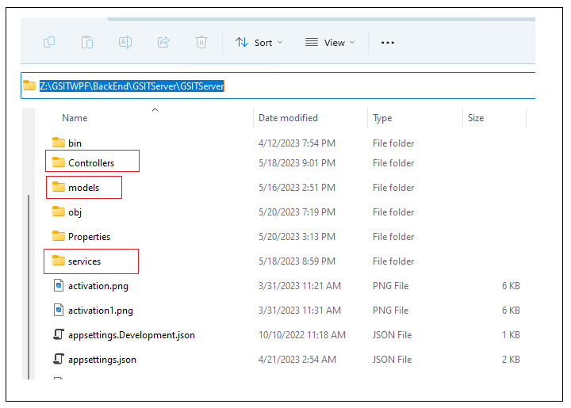
Task: Click the Controllers folder icon
Action: click(x=58, y=162)
